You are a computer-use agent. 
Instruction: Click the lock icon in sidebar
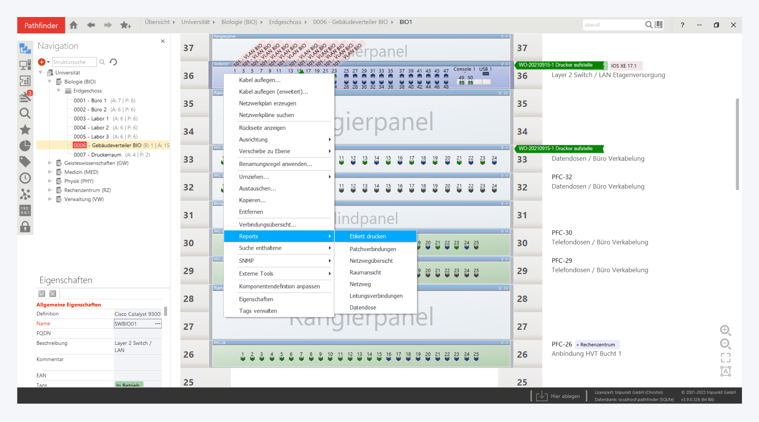pos(25,227)
